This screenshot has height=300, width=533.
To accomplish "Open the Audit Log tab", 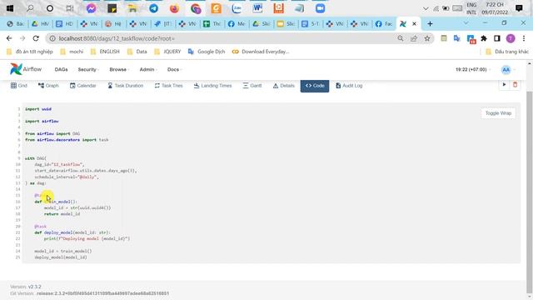I will [x=349, y=86].
